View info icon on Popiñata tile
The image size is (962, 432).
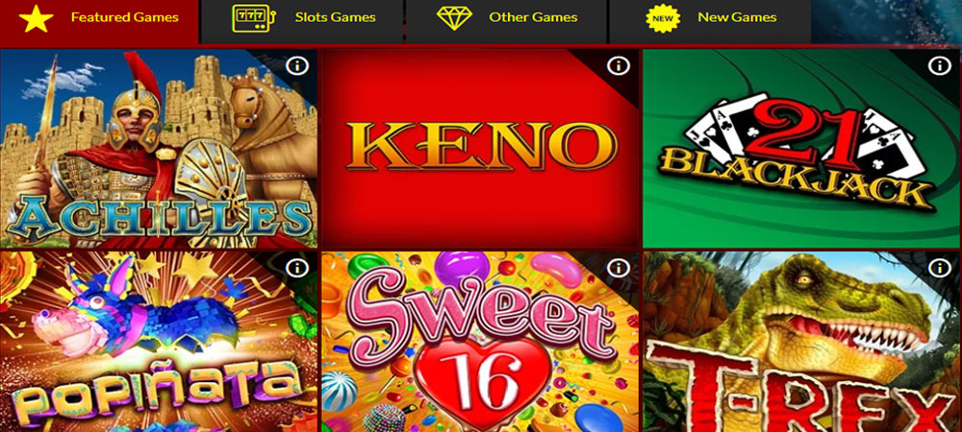[297, 268]
